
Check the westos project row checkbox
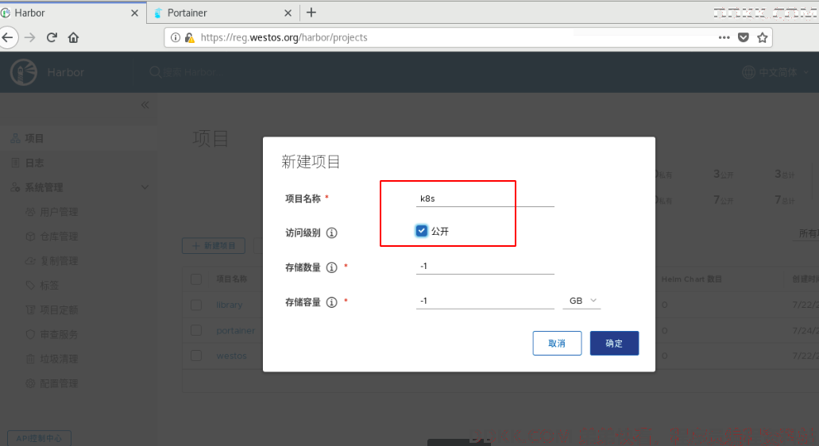point(196,356)
